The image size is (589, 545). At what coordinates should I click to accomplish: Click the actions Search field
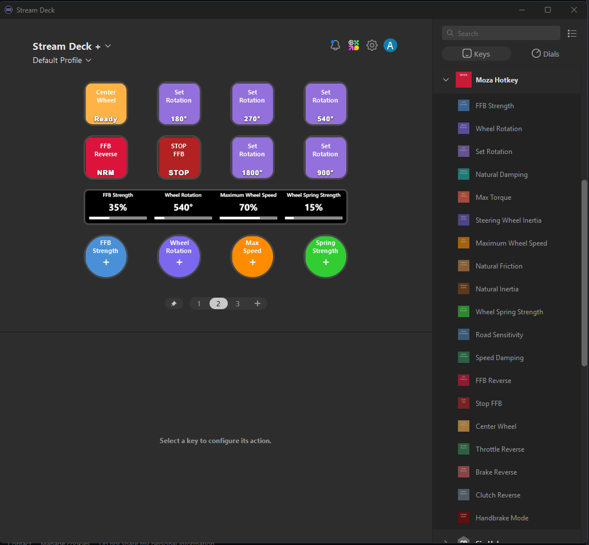pyautogui.click(x=501, y=33)
